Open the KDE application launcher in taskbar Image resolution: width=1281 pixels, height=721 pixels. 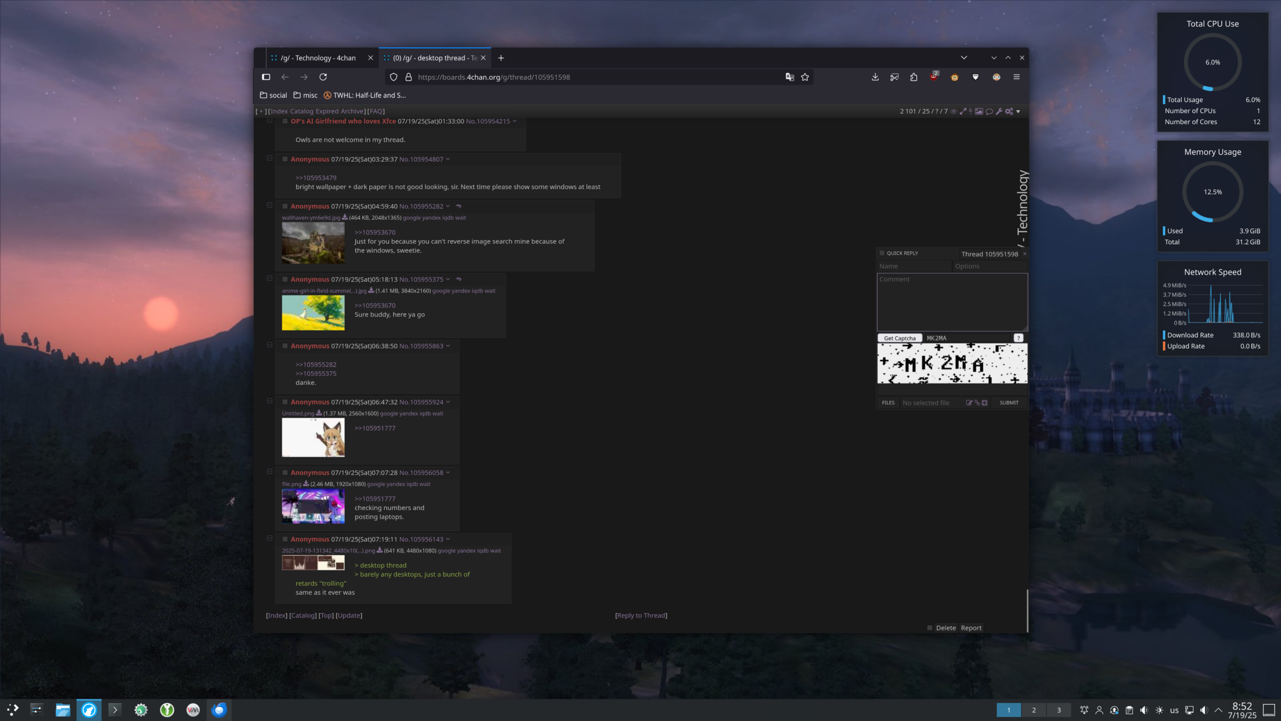pos(13,709)
